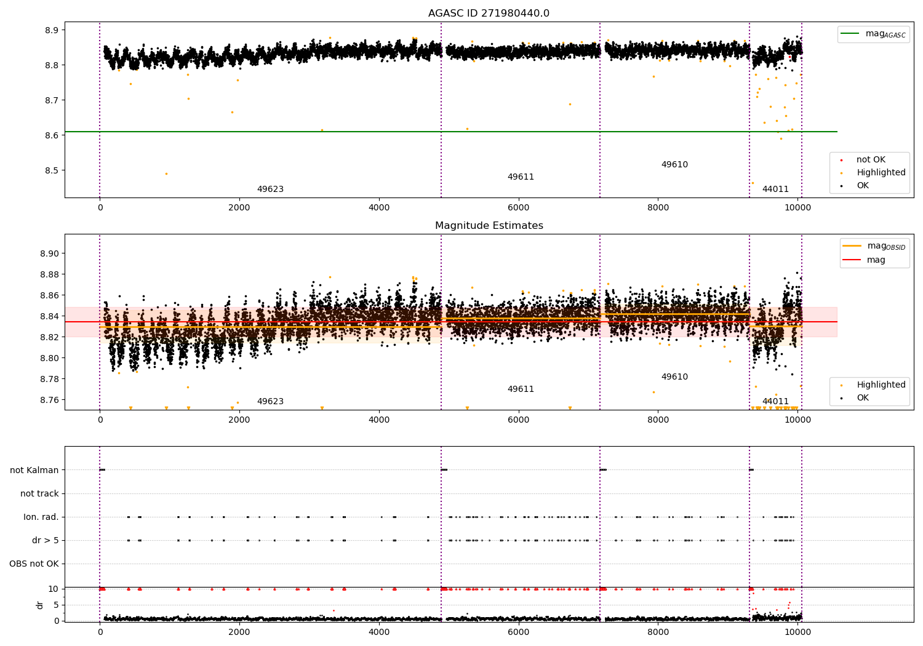Screen dimensions: 923x646
Task: Click the 'Ion. rad.' axis label
Action: (x=41, y=517)
